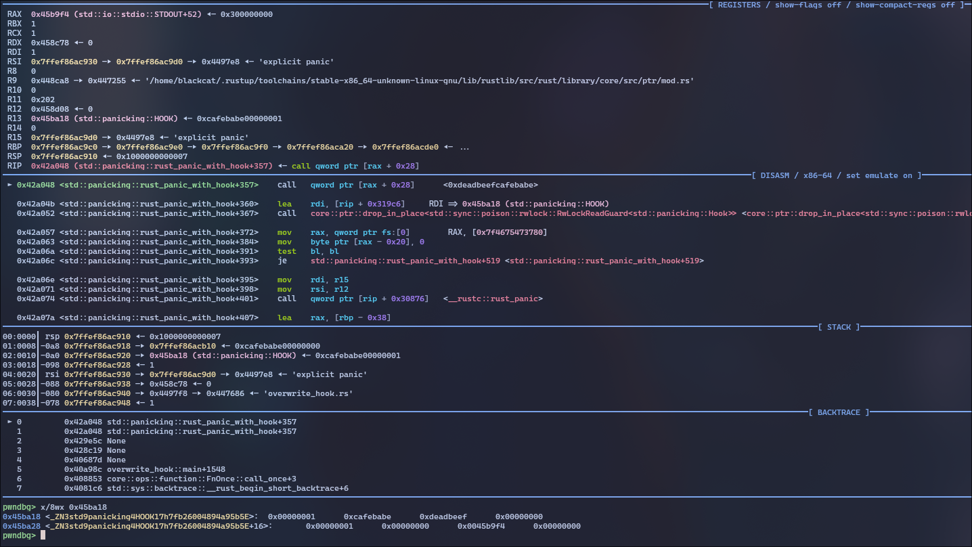
Task: Select the STACK section header
Action: [839, 327]
